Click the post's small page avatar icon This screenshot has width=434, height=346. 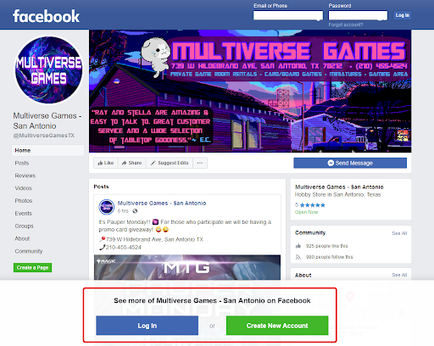click(x=106, y=207)
